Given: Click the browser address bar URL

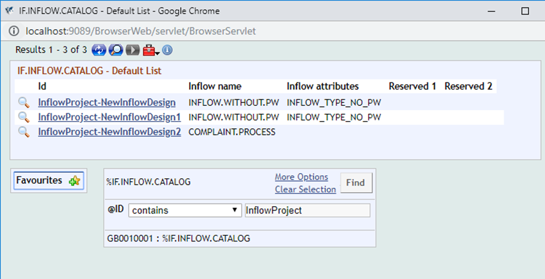Looking at the screenshot, I should click(x=140, y=31).
